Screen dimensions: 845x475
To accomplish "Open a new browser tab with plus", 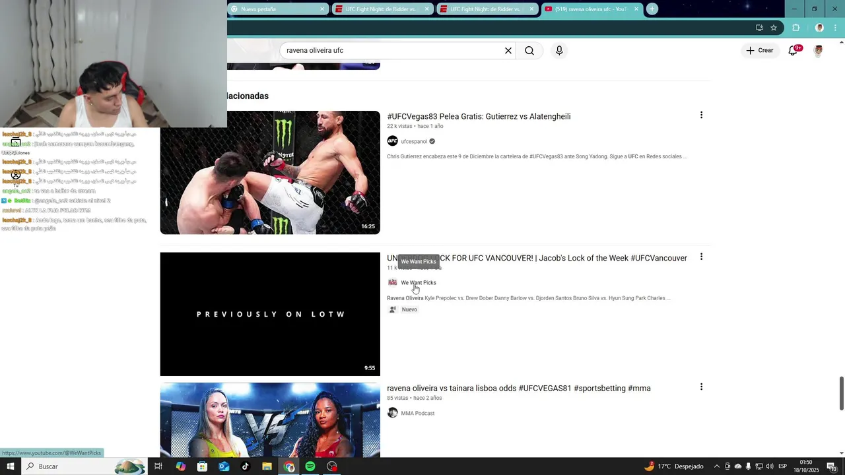I will [x=652, y=9].
